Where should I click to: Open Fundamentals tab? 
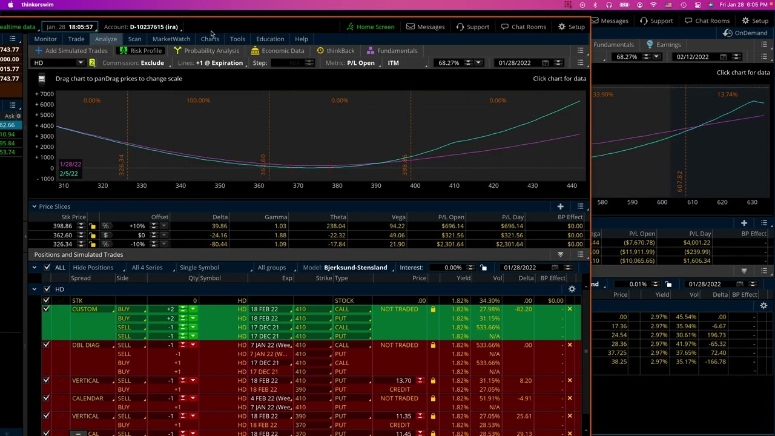coord(392,51)
